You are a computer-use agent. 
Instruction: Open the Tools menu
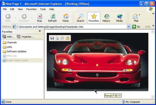click(43, 9)
